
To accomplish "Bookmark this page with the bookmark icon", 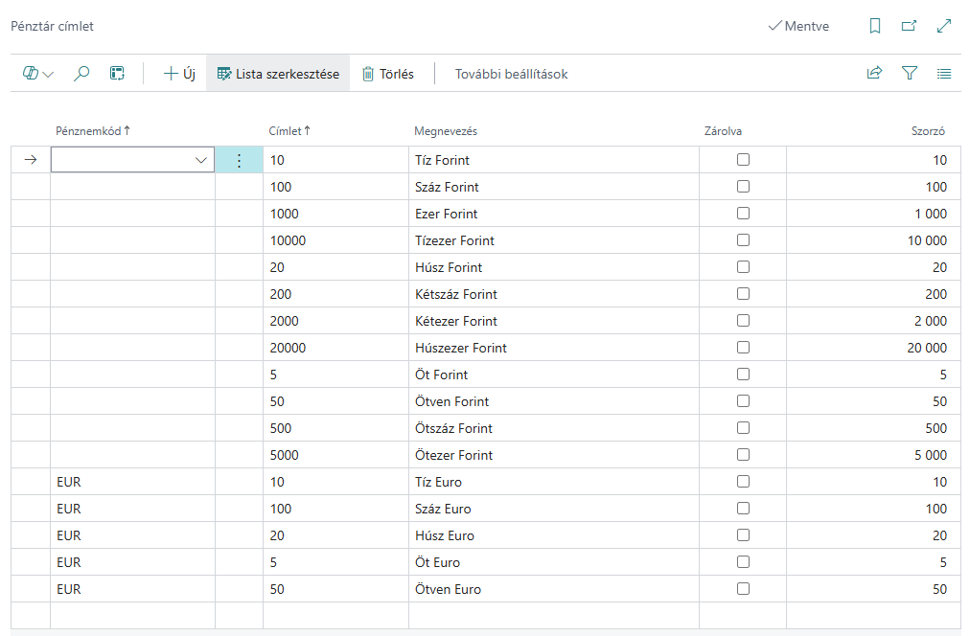I will tap(875, 26).
